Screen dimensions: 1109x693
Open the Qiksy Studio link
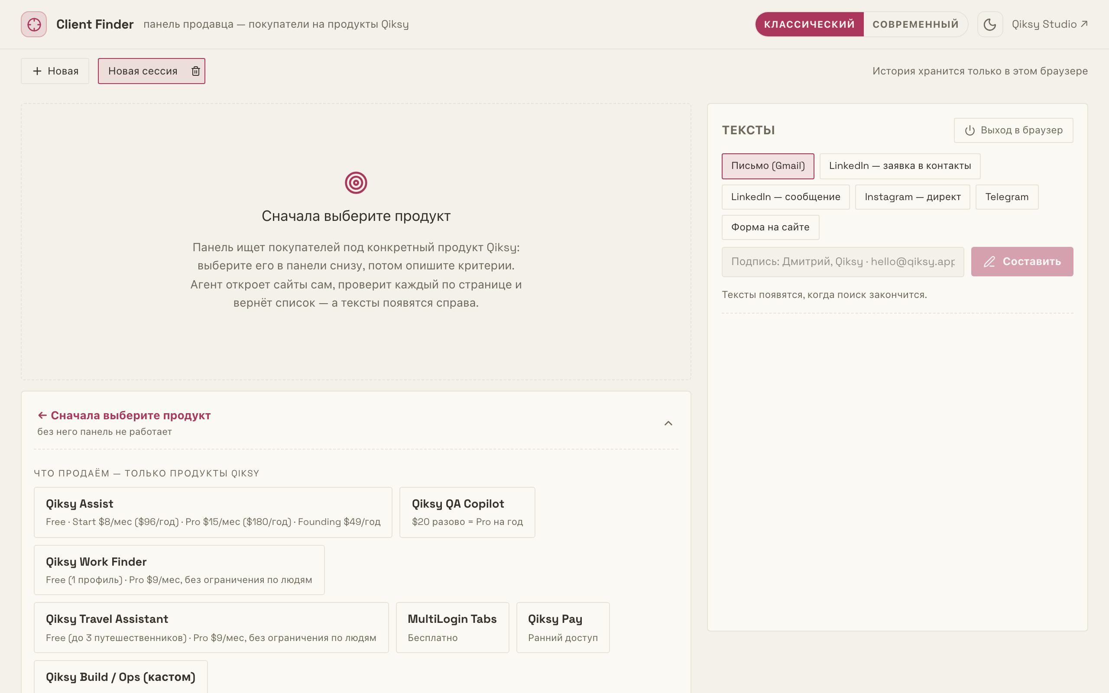[x=1049, y=24]
